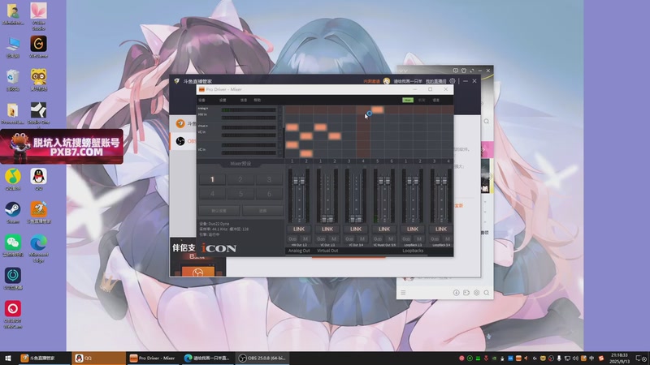Switch to the Edge browser taskbar button
The height and width of the screenshot is (365, 650).
pos(208,359)
